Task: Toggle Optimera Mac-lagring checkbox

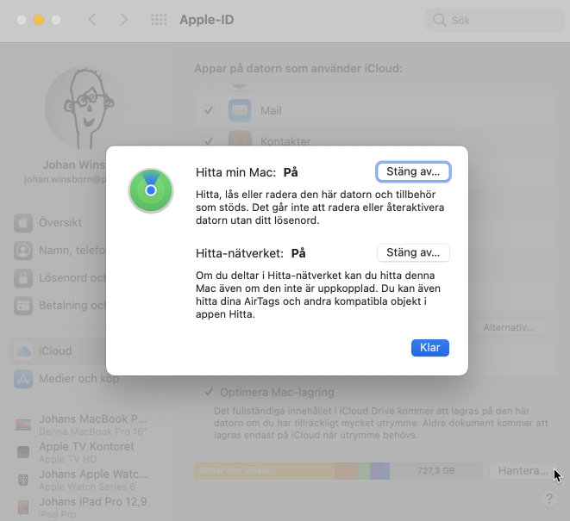Action: 209,392
